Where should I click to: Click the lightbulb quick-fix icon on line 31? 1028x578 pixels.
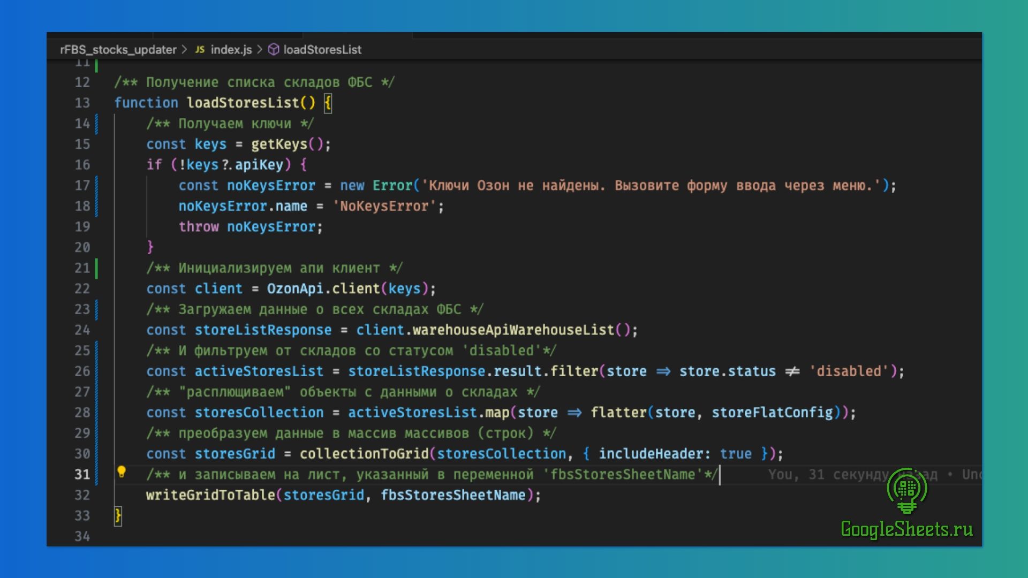pos(122,471)
